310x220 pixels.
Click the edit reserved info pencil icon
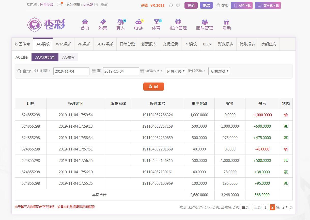pyautogui.click(x=96, y=5)
